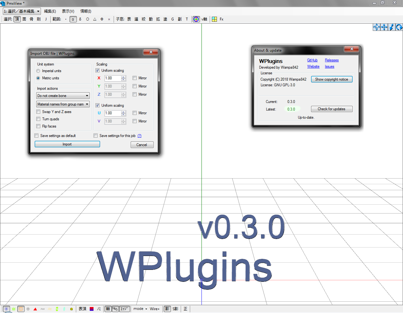Toggle the red triangle display icon

(x=35, y=309)
